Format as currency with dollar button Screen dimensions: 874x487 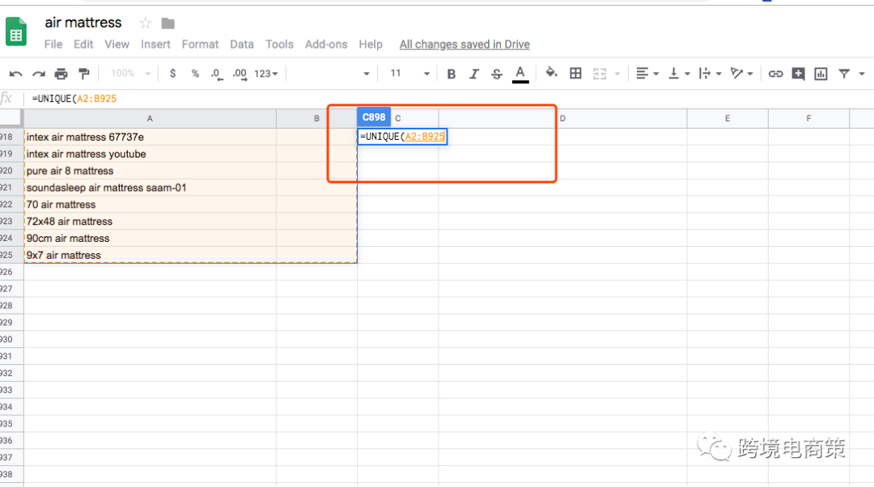pyautogui.click(x=172, y=74)
